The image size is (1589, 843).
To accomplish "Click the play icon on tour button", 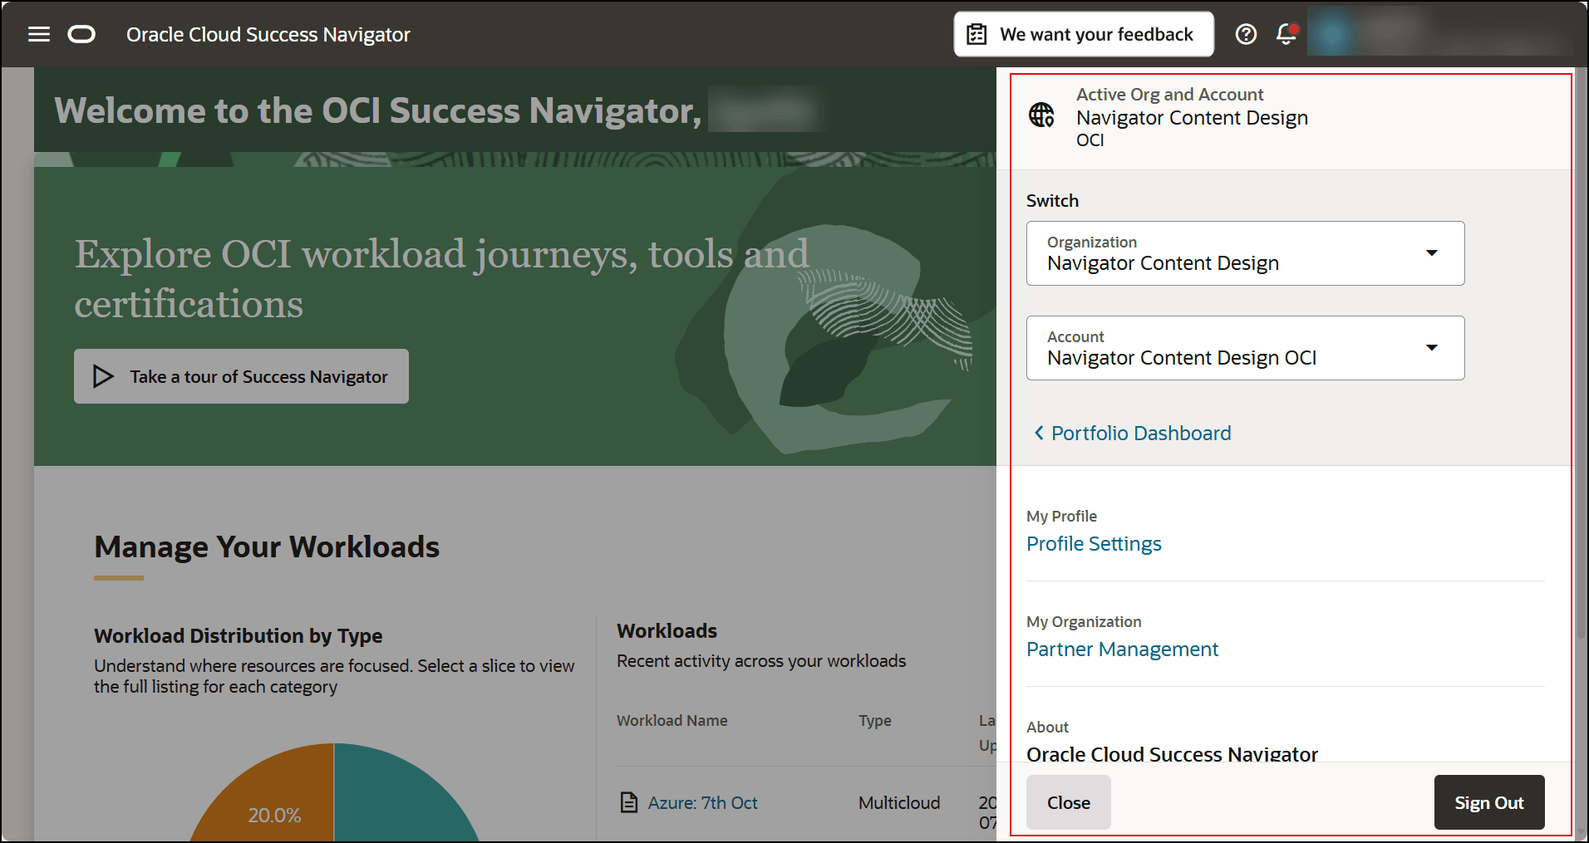I will (x=103, y=376).
